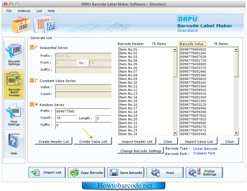247x191 pixels.
Task: Click the DRPU logo
Action: tap(188, 19)
